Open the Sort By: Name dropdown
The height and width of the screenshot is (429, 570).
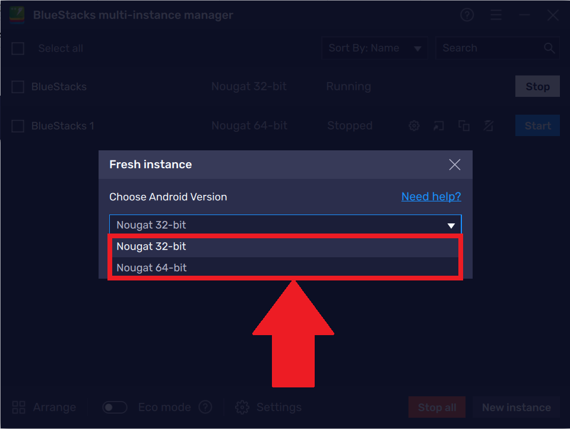374,48
